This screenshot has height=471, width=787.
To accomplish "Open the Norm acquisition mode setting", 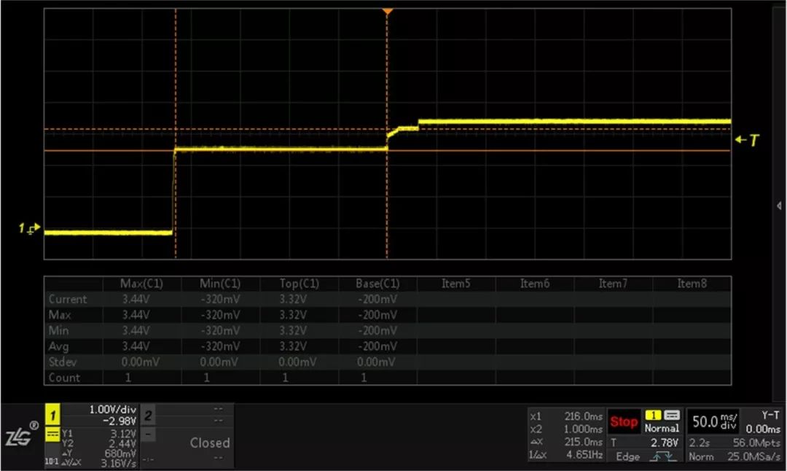I will pos(701,456).
